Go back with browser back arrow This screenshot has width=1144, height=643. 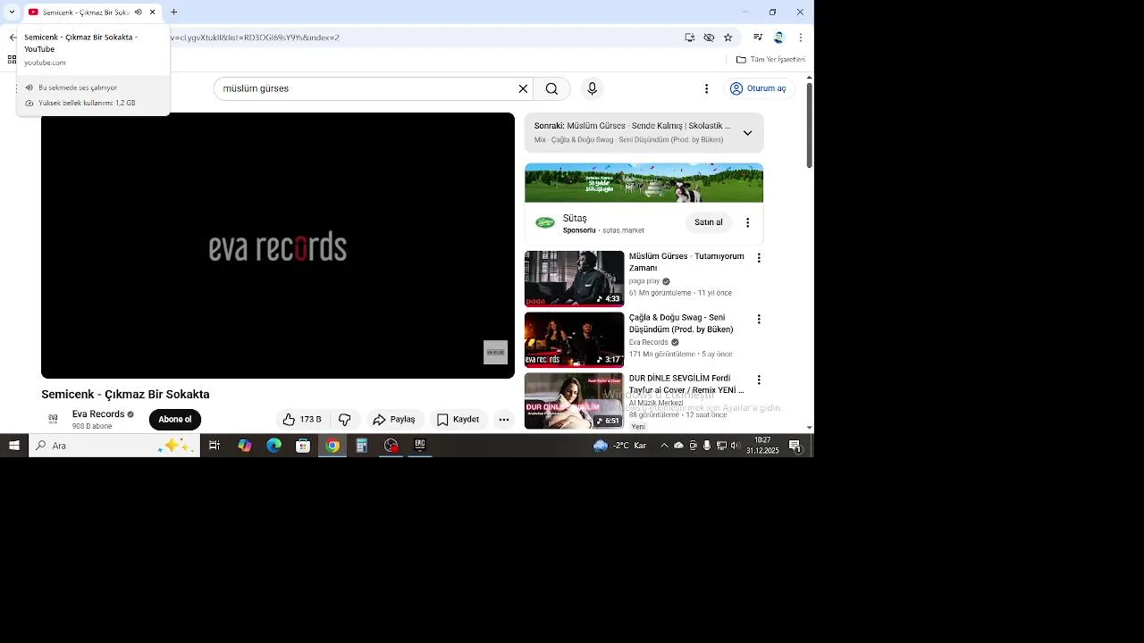(x=13, y=38)
